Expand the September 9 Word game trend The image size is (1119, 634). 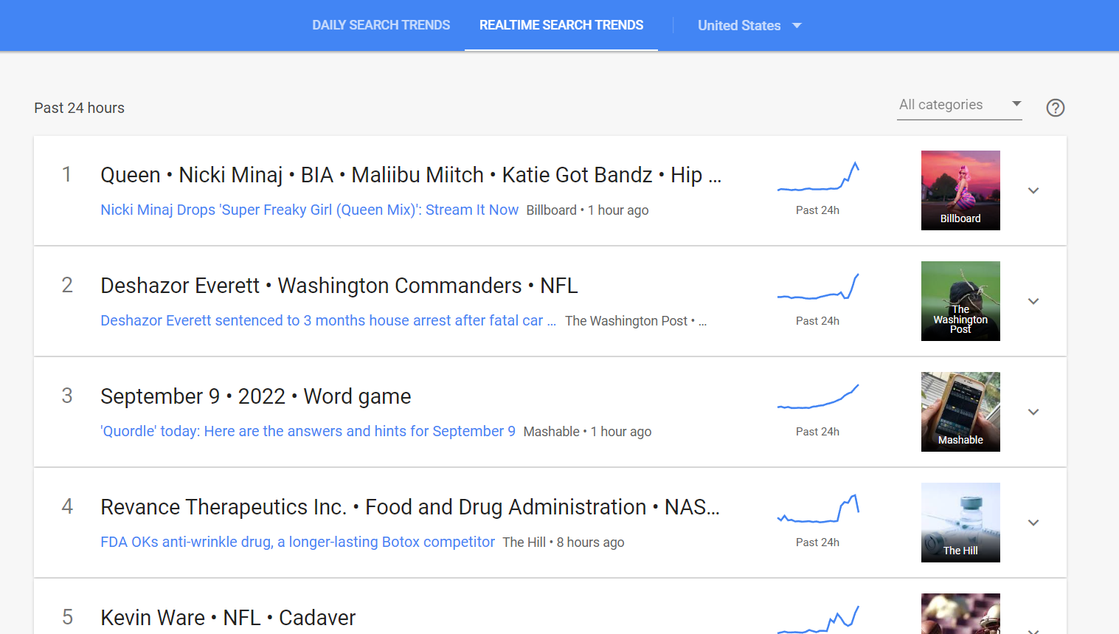pos(1033,412)
